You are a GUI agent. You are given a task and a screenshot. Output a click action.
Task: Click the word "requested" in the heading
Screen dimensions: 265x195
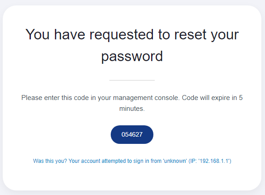pos(121,34)
